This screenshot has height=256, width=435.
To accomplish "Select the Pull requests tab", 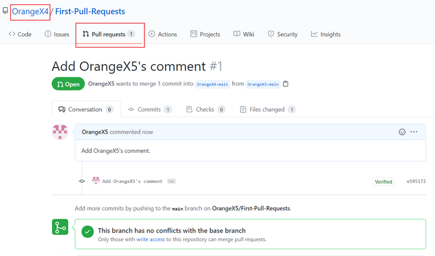I will coord(109,34).
